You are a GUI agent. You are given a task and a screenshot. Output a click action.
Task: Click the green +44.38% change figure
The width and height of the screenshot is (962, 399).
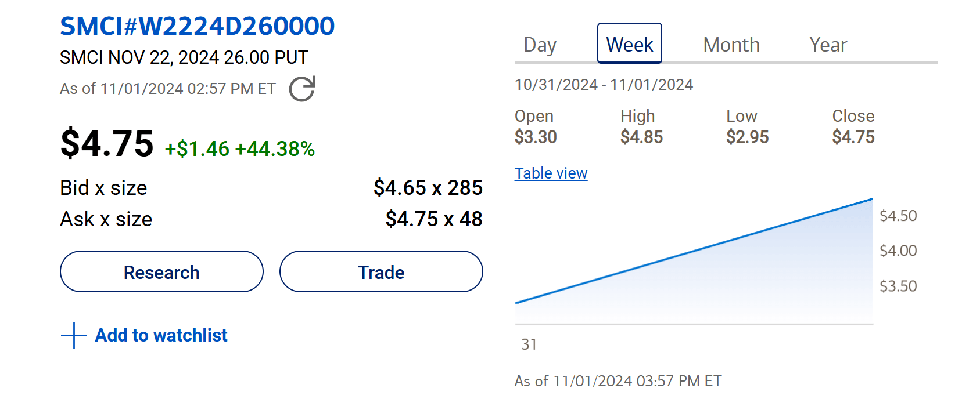[275, 149]
